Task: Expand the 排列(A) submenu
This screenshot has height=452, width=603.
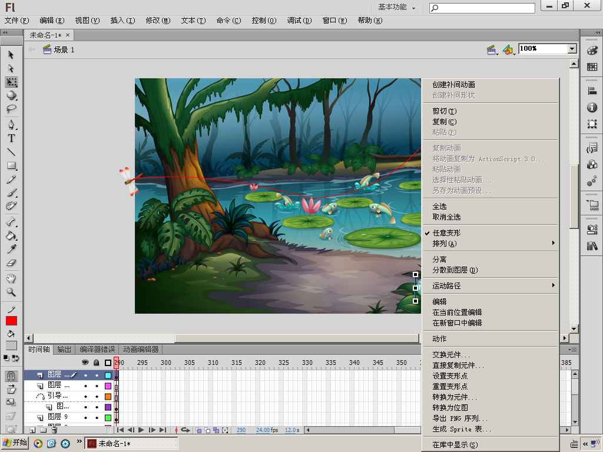Action: (491, 243)
